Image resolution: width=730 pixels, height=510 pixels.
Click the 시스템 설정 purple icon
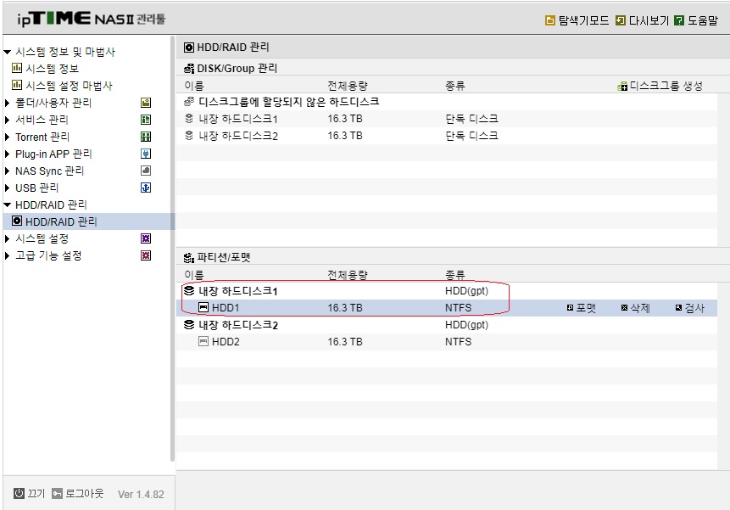tap(146, 238)
